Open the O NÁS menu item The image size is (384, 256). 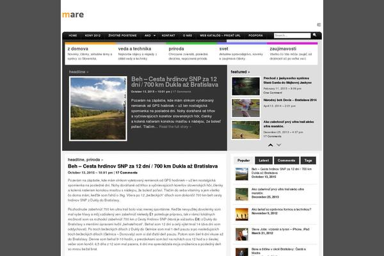188,36
